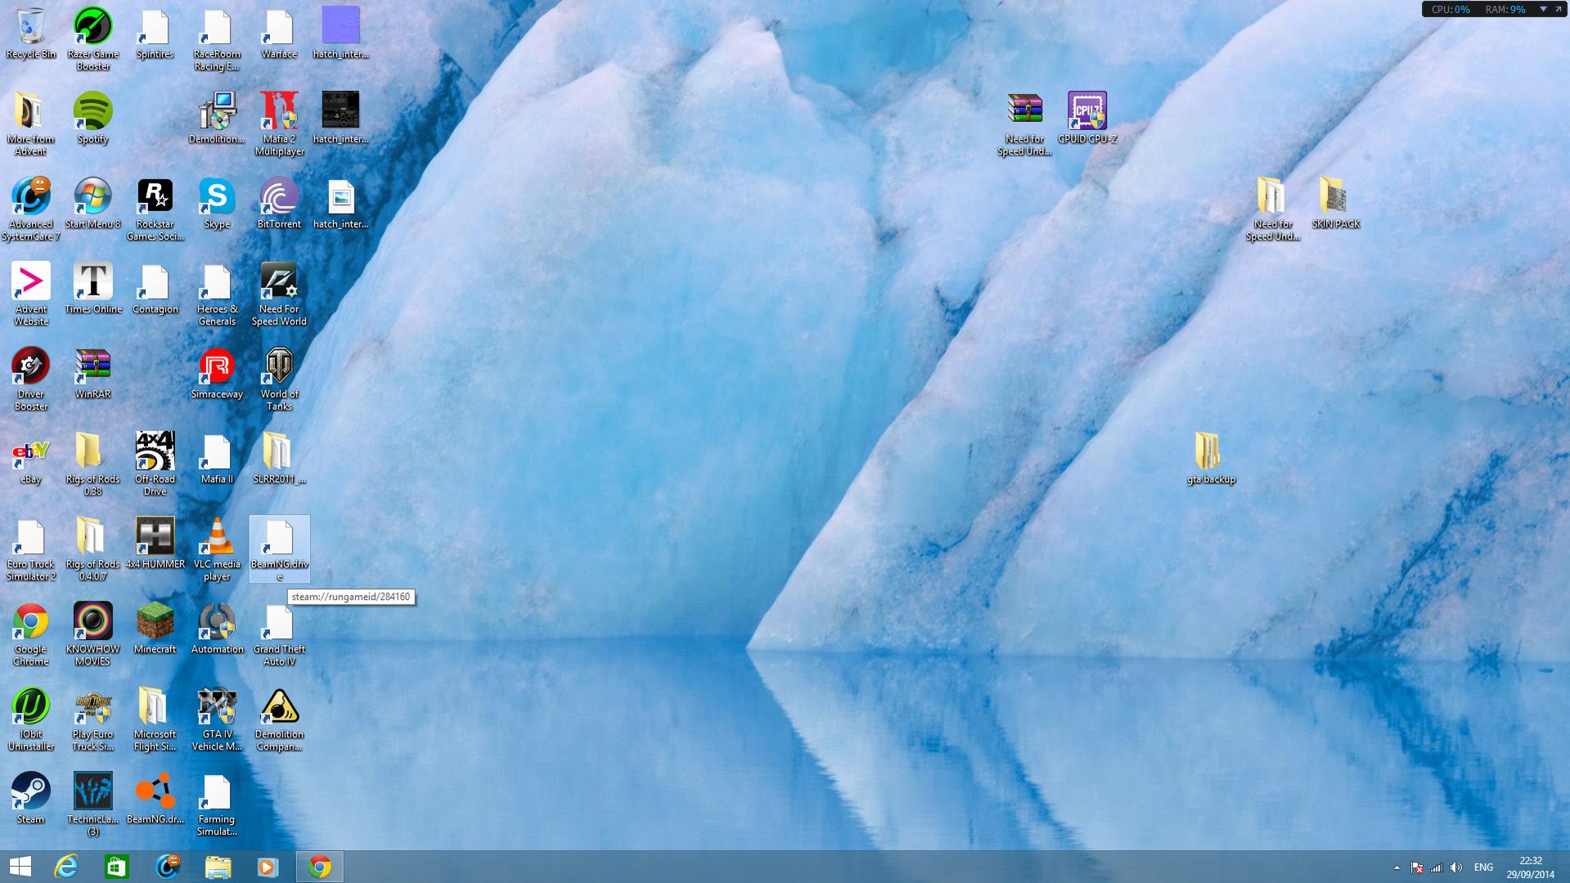Select the Play Euro Truck Simulator icon
Image resolution: width=1570 pixels, height=883 pixels.
92,720
